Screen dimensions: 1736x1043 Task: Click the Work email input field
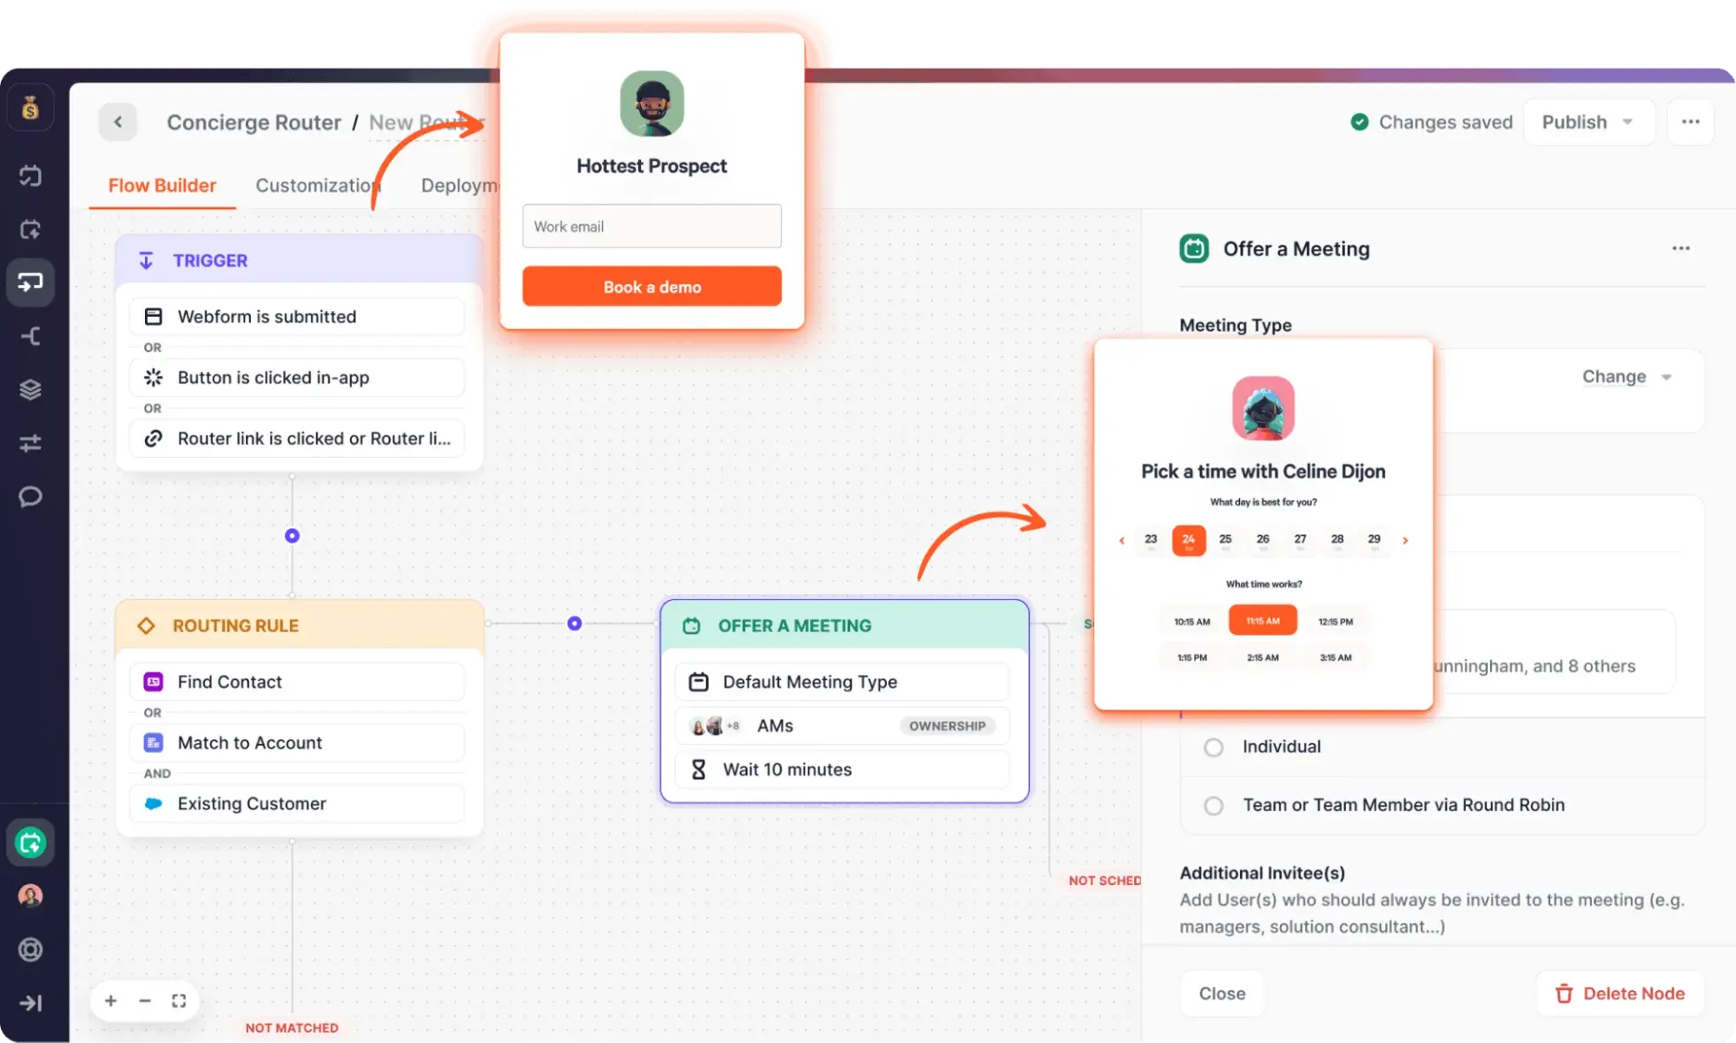point(651,226)
